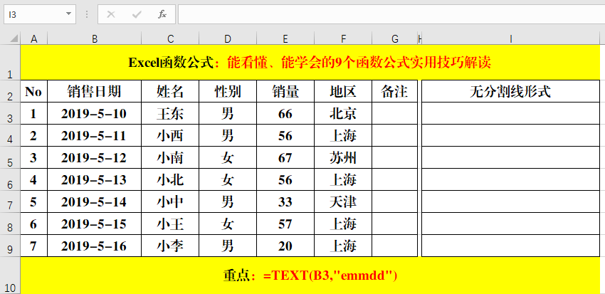Click the Enter checkmark formula bar icon
Image resolution: width=605 pixels, height=294 pixels.
pos(137,15)
